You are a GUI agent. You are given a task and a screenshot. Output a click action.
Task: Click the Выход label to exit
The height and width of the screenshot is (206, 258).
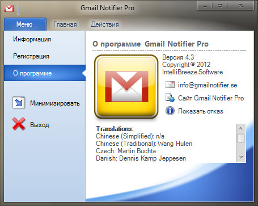(40, 125)
